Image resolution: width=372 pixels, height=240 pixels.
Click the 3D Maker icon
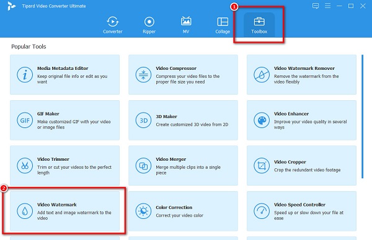tap(143, 120)
